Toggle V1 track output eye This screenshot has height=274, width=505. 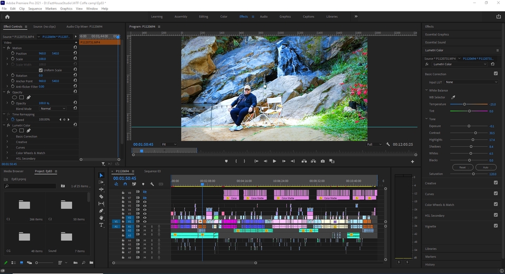(145, 221)
